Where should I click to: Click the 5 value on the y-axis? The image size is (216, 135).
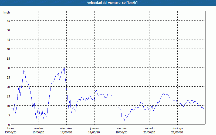9,115
